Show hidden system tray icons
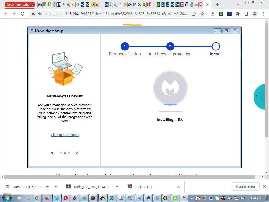Image resolution: width=269 pixels, height=202 pixels. click(192, 198)
